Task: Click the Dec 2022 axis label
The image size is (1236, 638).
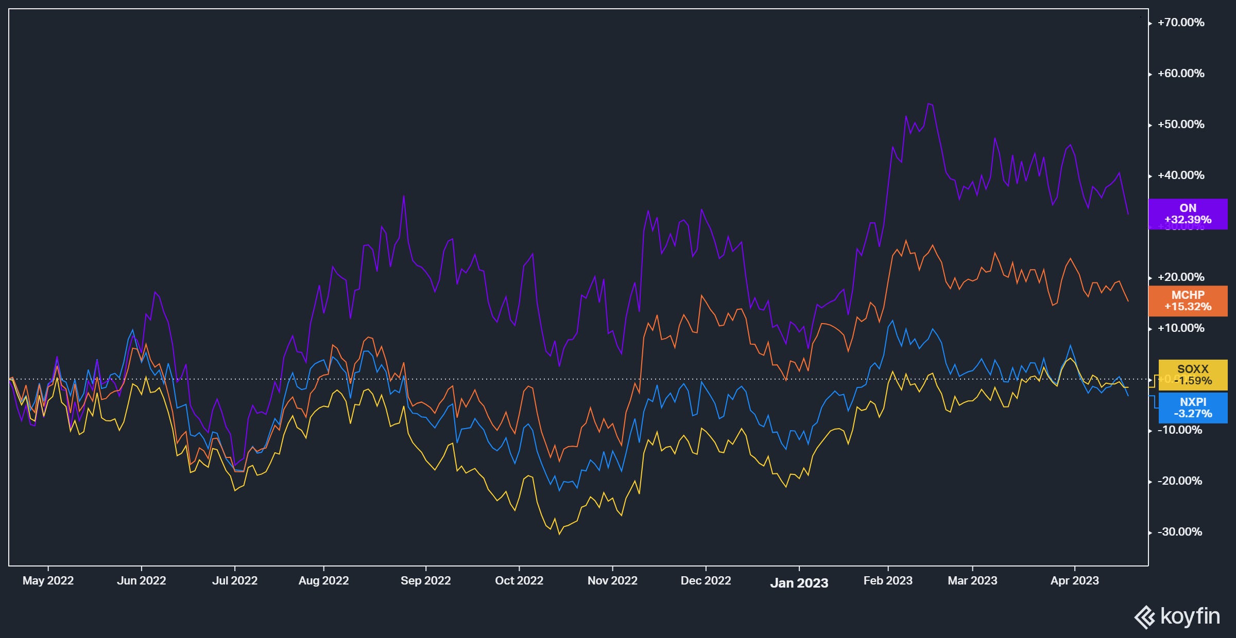Action: click(x=706, y=580)
